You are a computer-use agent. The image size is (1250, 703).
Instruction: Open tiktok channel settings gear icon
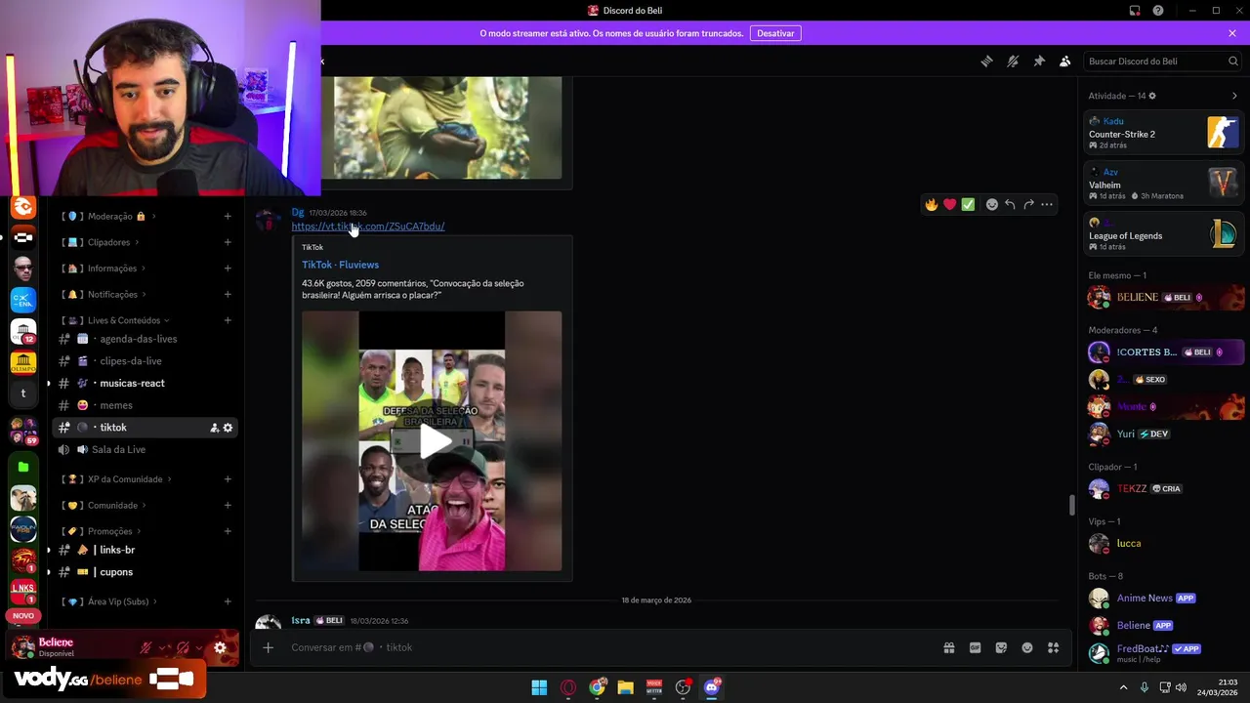click(228, 428)
